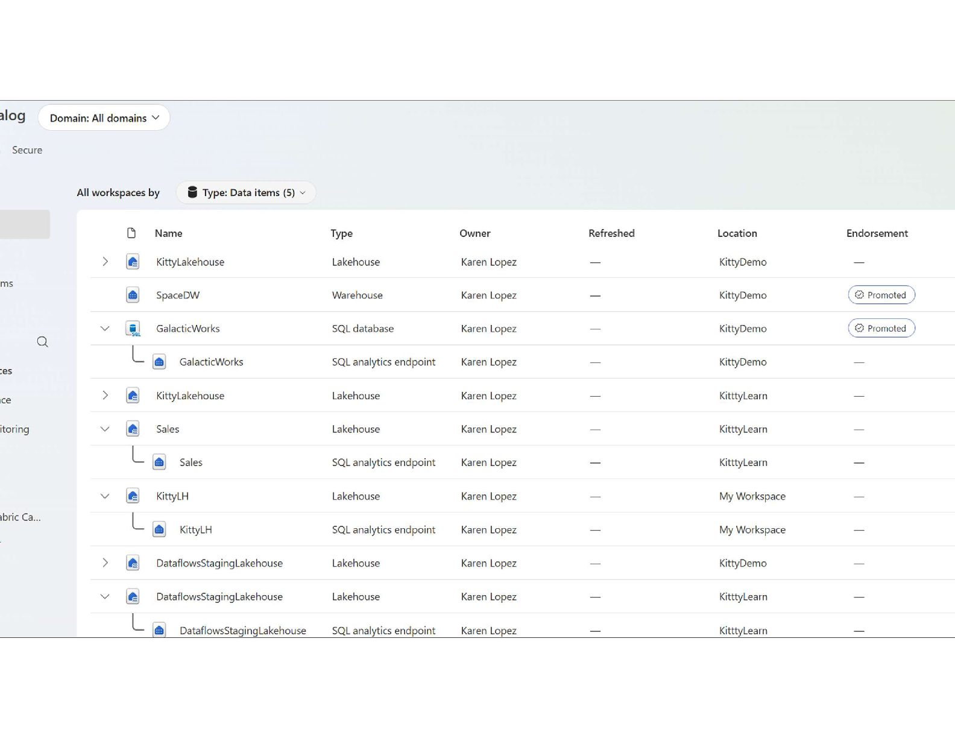
Task: Open the SpaceDW item name
Action: 178,295
